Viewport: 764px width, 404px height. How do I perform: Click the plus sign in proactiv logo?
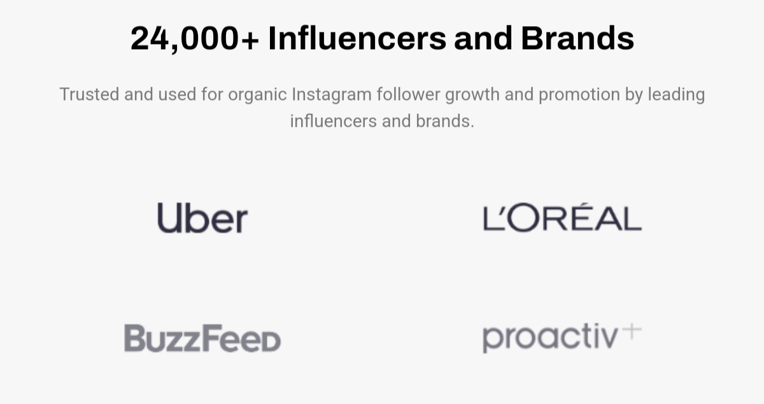point(631,332)
